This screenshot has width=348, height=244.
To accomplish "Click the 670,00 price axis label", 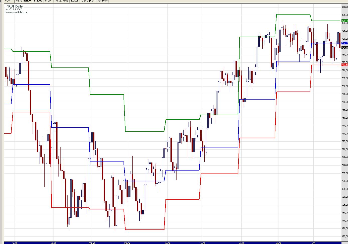I will 345,228.
